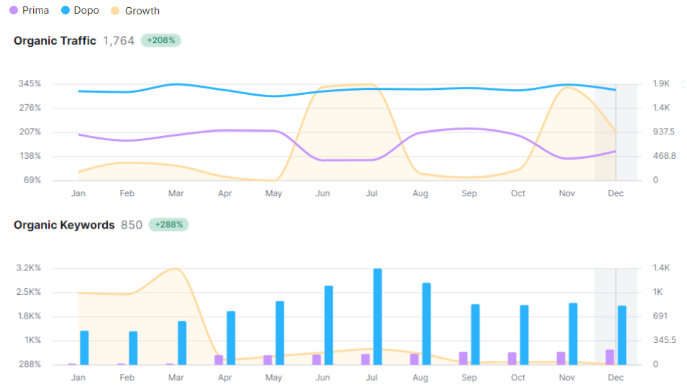This screenshot has width=687, height=389.
Task: Click the blue Dopo bar for January
Action: point(84,347)
